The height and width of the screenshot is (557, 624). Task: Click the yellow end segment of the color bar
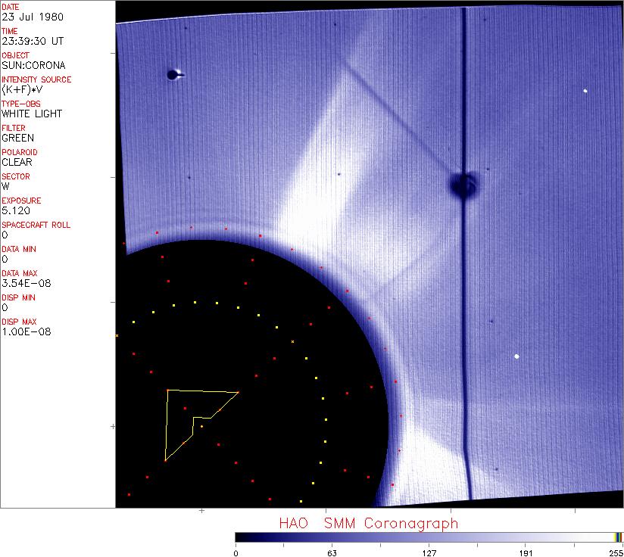click(618, 537)
